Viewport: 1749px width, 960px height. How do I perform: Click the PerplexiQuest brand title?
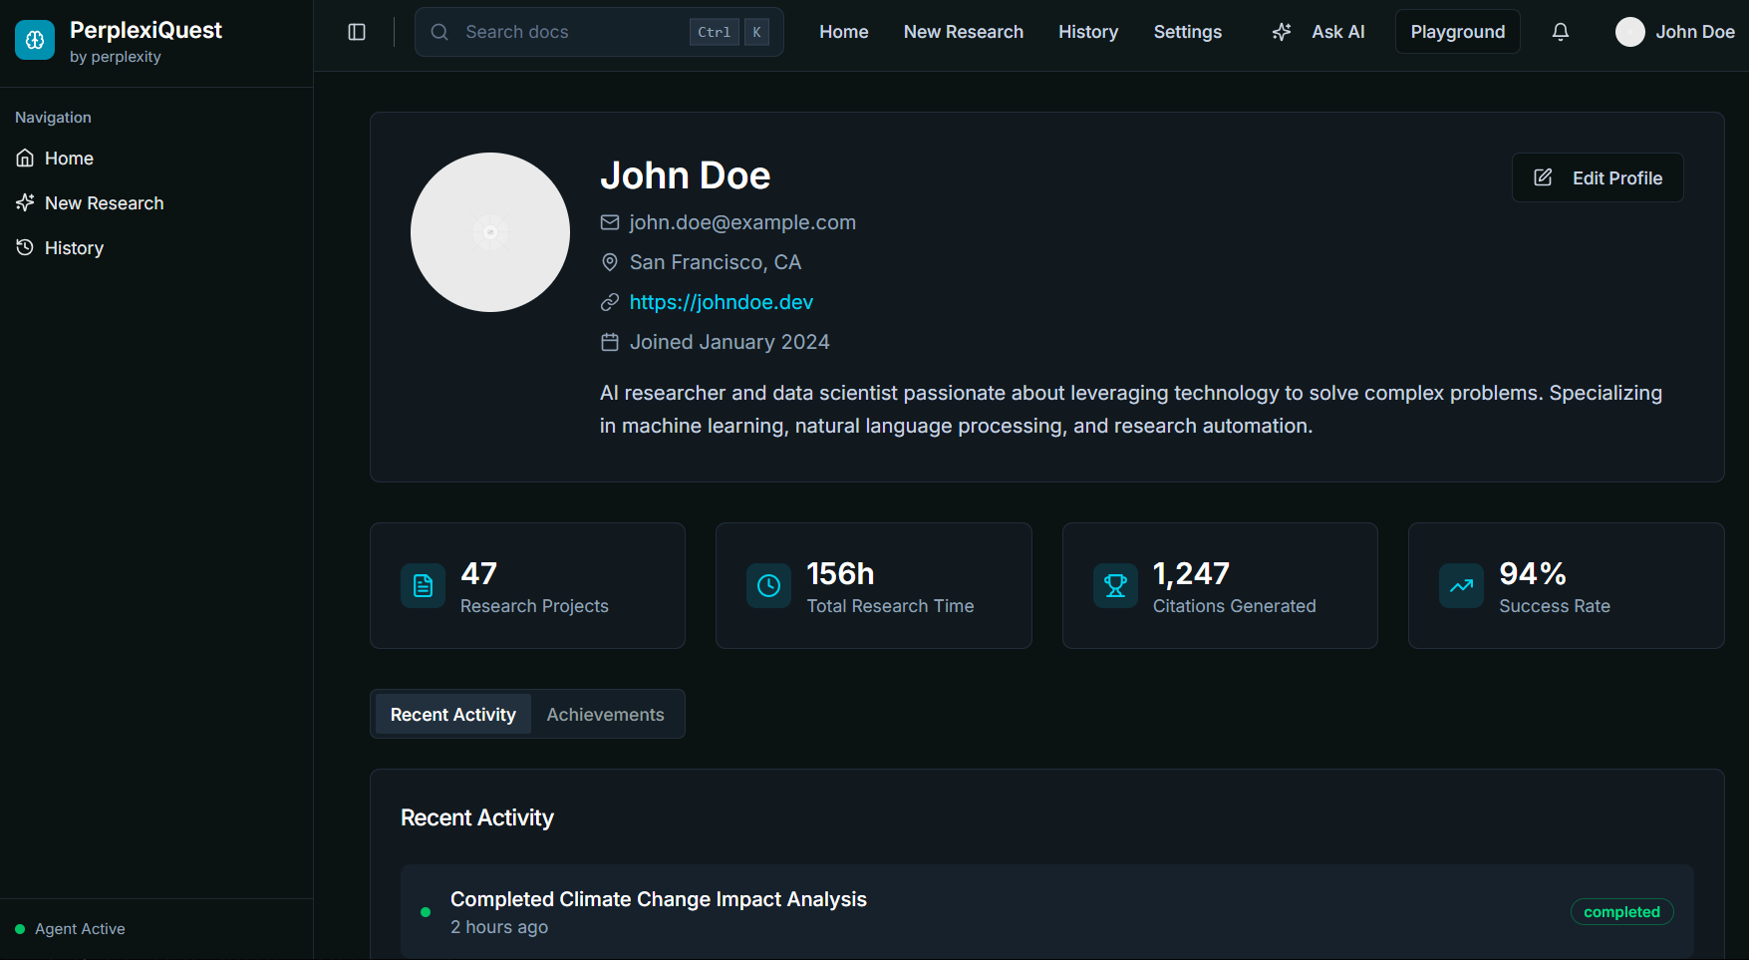pos(146,30)
